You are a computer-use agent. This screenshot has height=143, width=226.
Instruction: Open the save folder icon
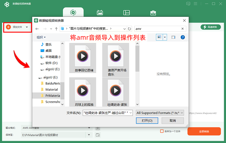coord(98,135)
